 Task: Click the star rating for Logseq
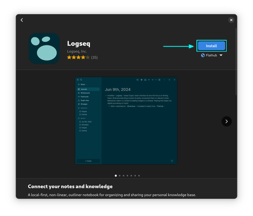click(78, 57)
